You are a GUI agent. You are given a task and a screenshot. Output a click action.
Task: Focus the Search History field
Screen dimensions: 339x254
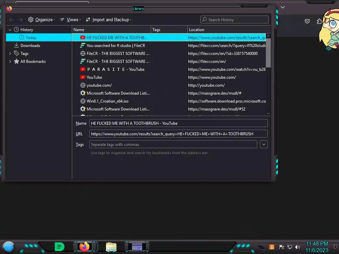[234, 20]
